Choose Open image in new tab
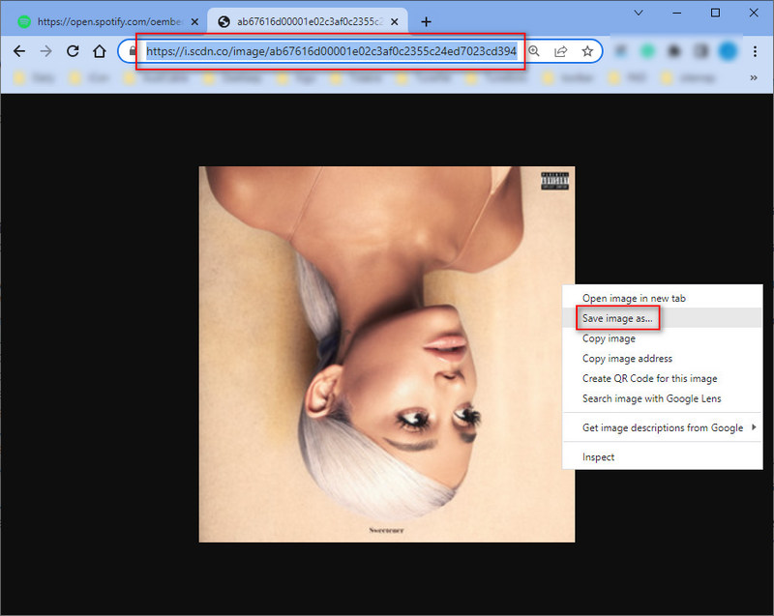 coord(633,298)
